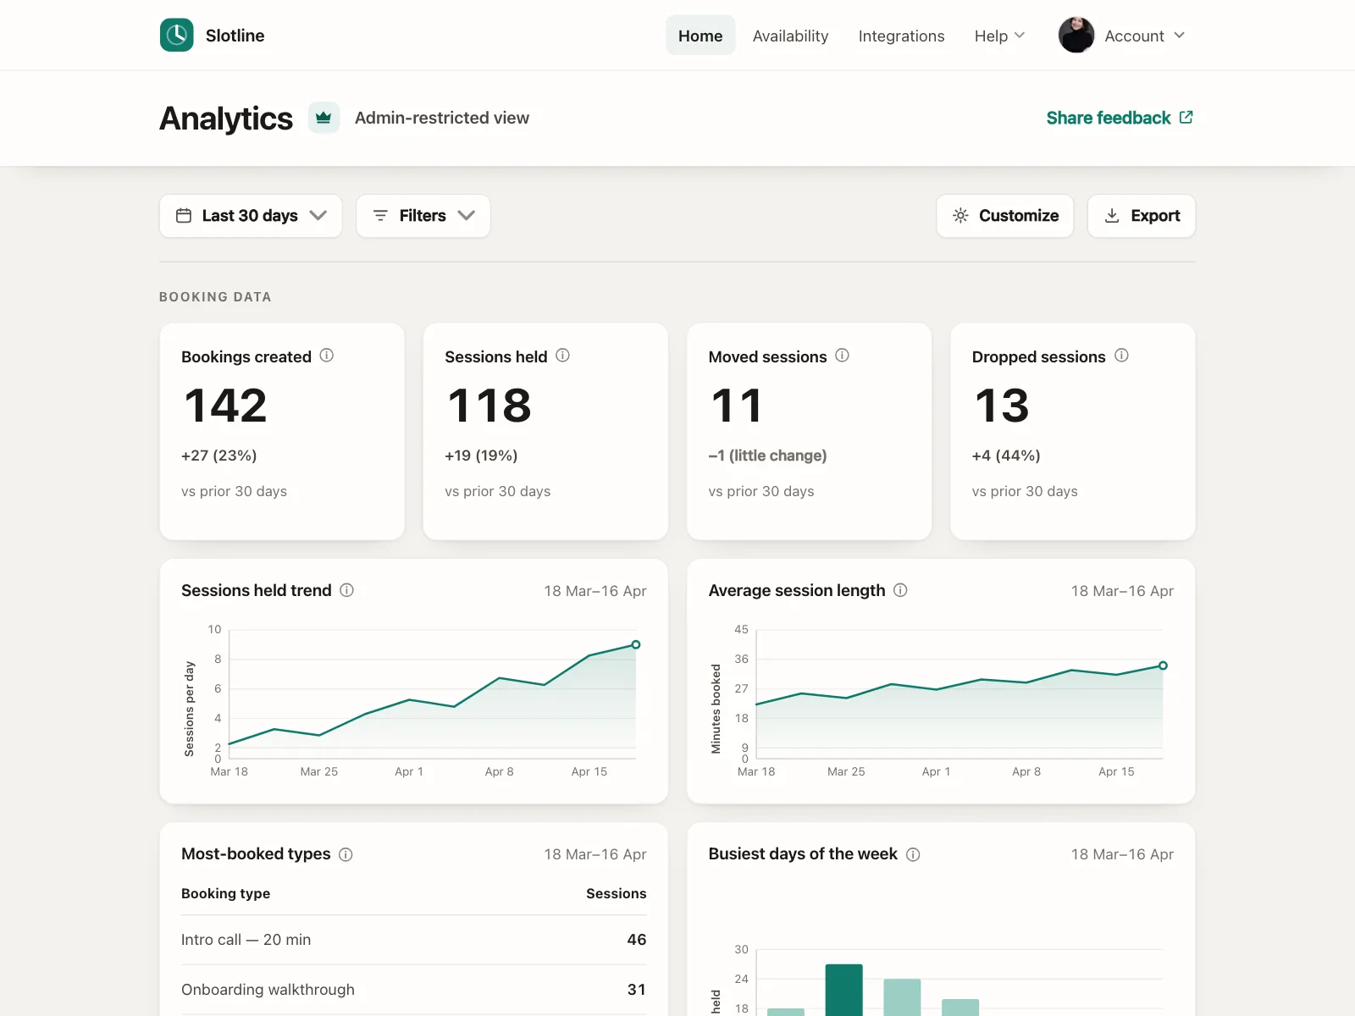Click the Admin-restricted view label
This screenshot has height=1016, width=1355.
442,118
